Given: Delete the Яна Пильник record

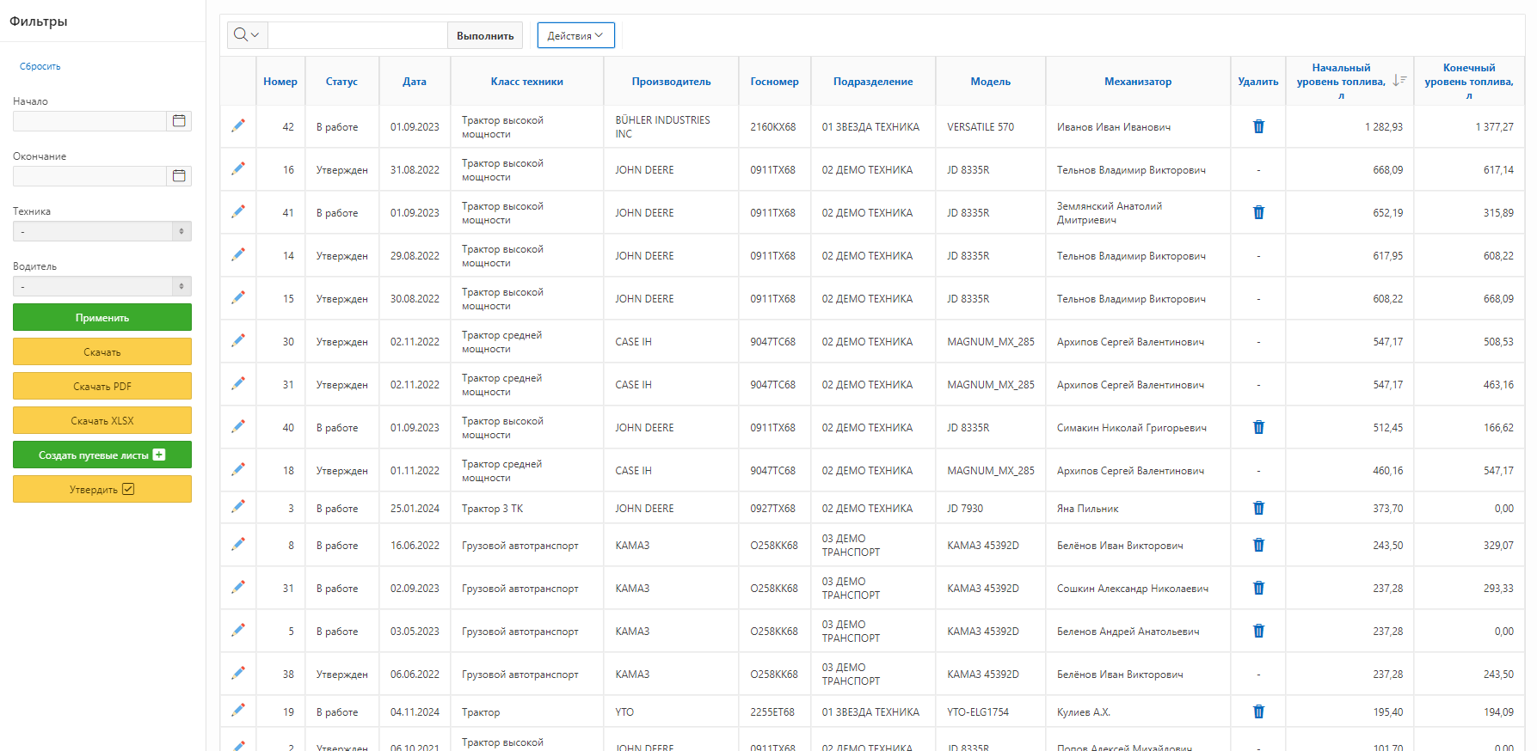Looking at the screenshot, I should click(1258, 508).
